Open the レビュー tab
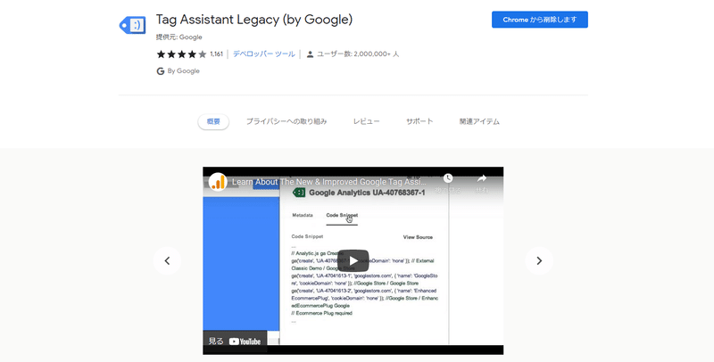714x362 pixels. tap(366, 121)
